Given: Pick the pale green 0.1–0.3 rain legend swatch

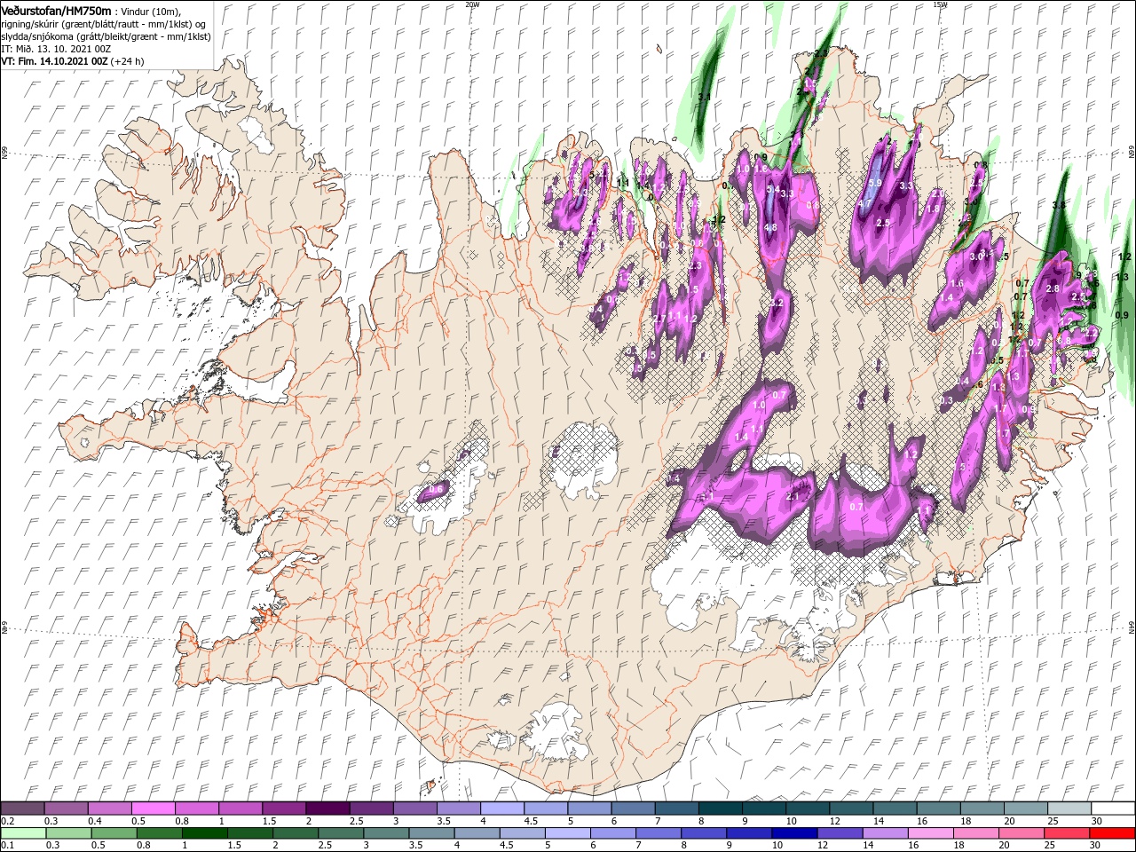Looking at the screenshot, I should pos(22,833).
